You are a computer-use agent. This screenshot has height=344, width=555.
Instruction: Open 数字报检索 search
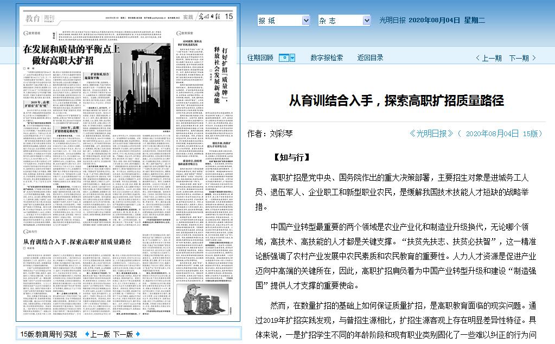[327, 58]
